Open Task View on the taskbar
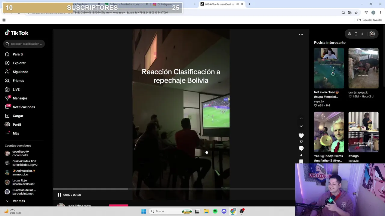Image resolution: width=385 pixels, height=216 pixels. click(197, 211)
